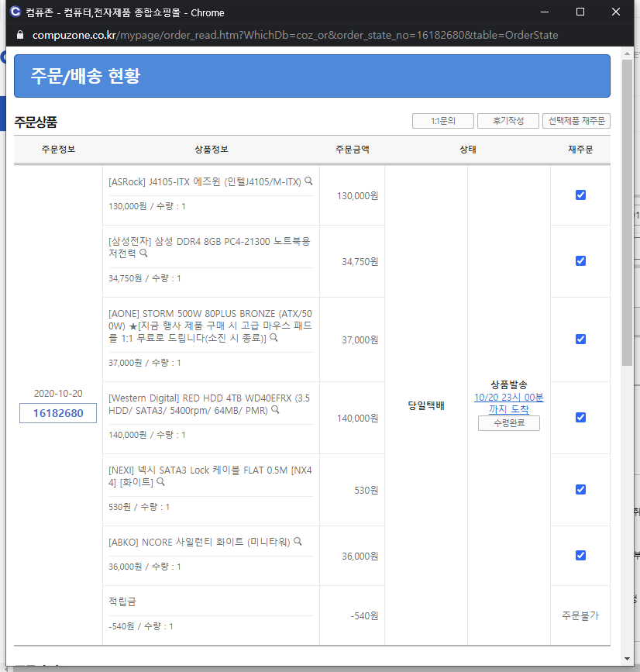The height and width of the screenshot is (672, 640).
Task: Uncheck reorder checkbox for Samsung DDR4 8GB
Action: tap(580, 261)
